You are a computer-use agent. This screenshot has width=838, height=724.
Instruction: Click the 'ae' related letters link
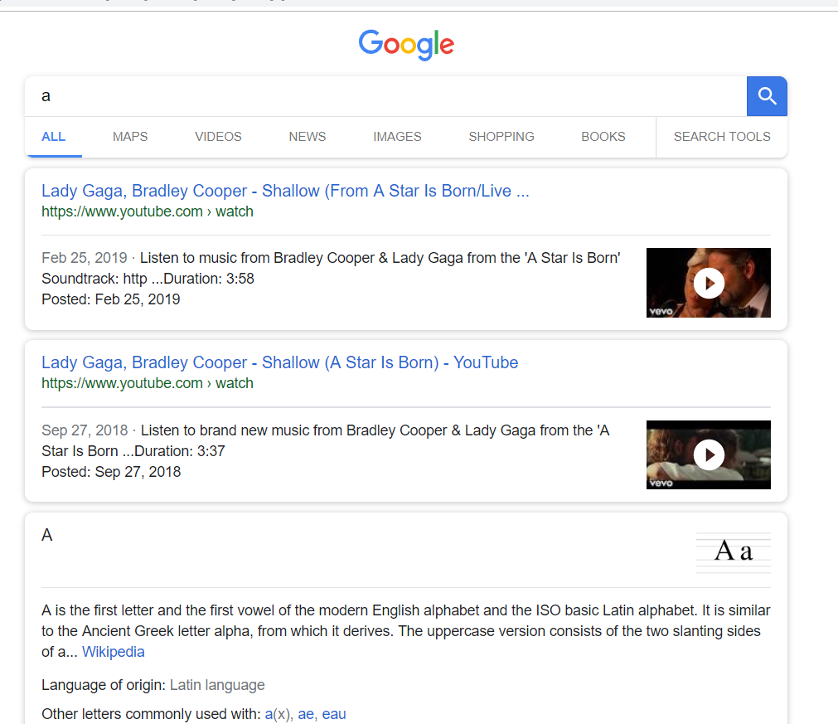click(x=306, y=714)
